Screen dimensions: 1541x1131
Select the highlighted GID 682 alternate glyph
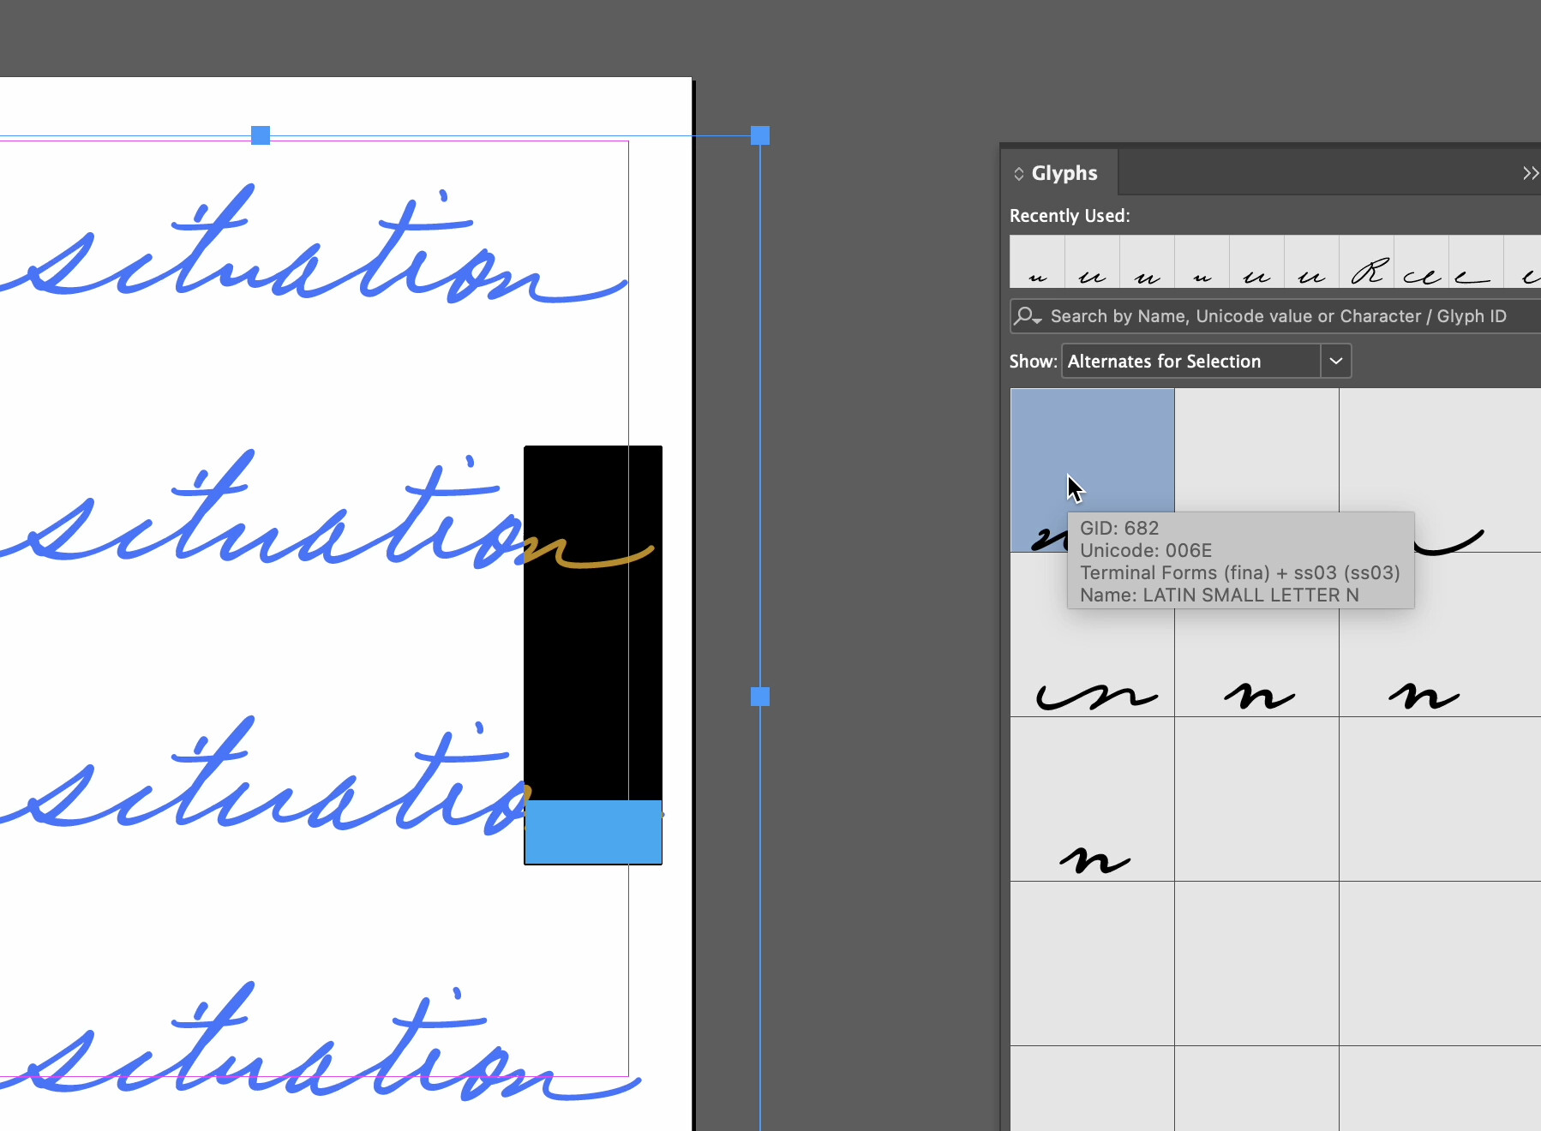[1092, 470]
